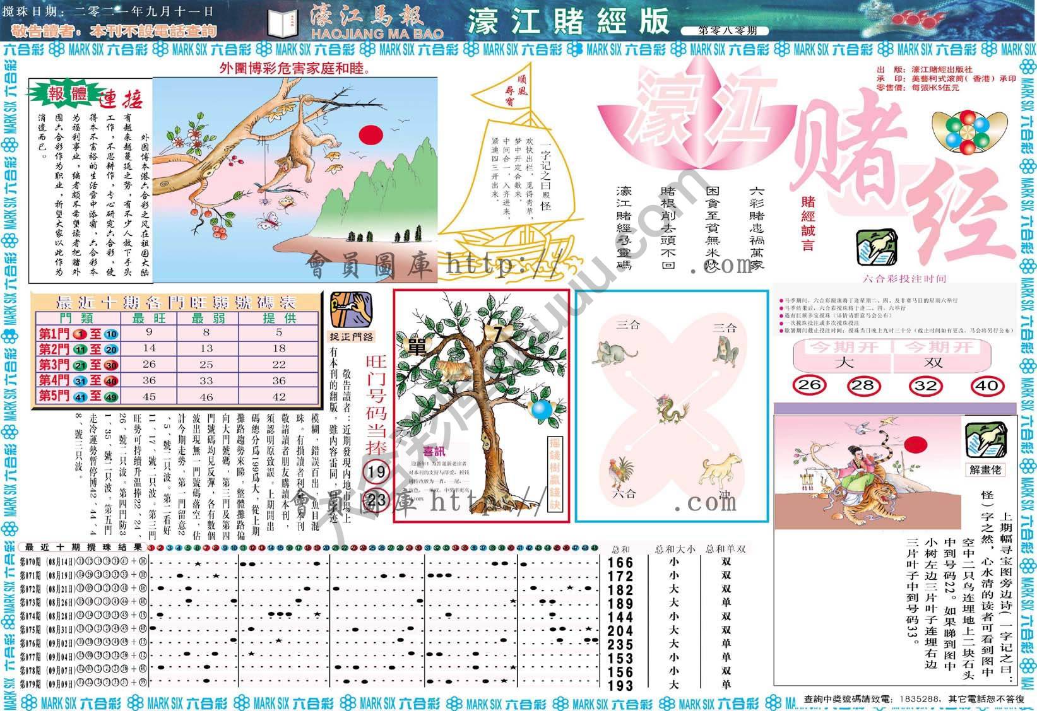Select the 最弱 column header
The image size is (1037, 711).
point(207,318)
